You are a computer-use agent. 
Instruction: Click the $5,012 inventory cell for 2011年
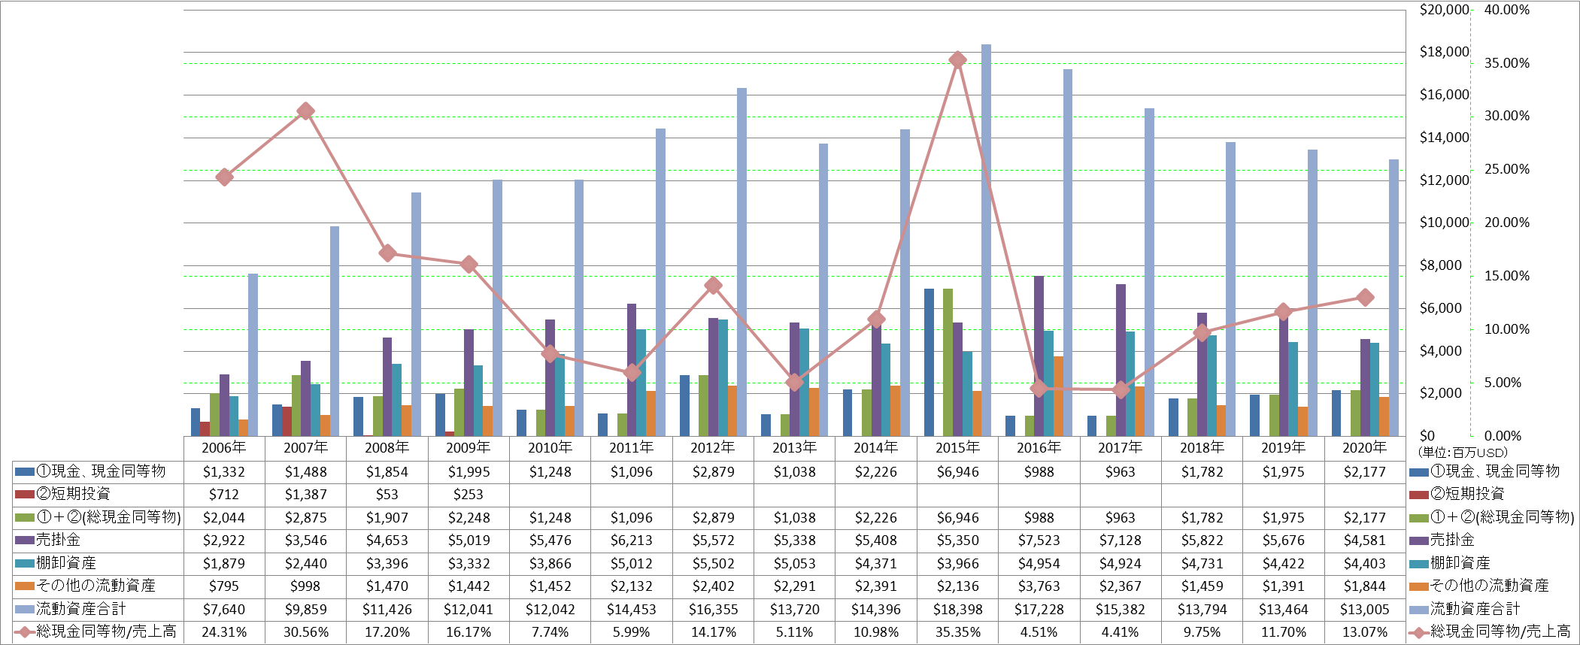tap(632, 564)
